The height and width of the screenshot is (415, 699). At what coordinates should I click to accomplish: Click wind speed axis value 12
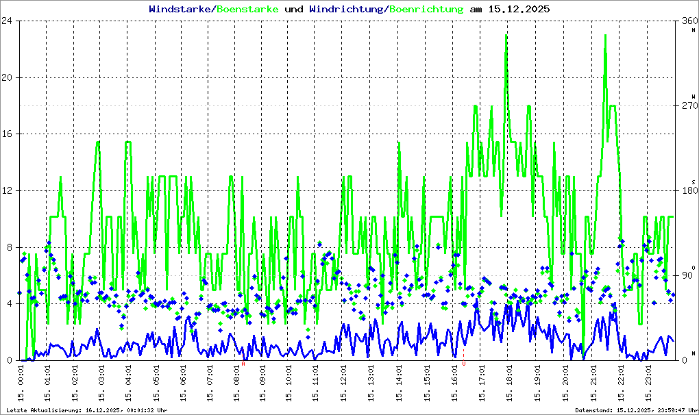click(x=7, y=190)
